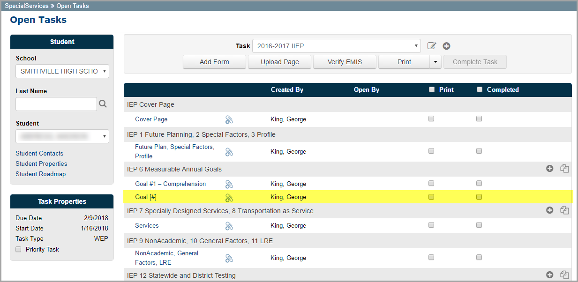Screen dimensions: 578x282
Task: Click the Due Date value 2/9/2018
Action: (95, 218)
